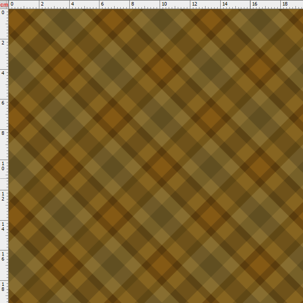Click the 0 mark on the vertical ruler

point(3,13)
